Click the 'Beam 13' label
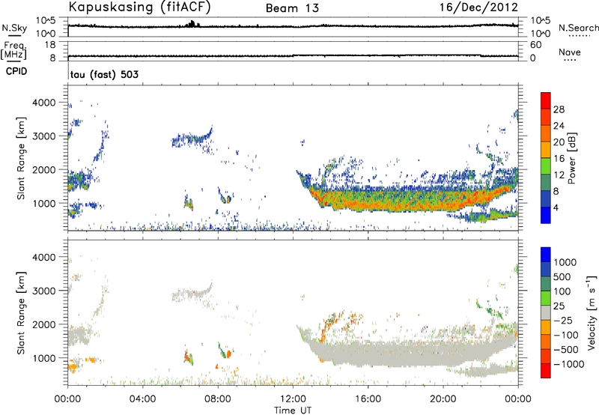599x415 pixels. (292, 8)
